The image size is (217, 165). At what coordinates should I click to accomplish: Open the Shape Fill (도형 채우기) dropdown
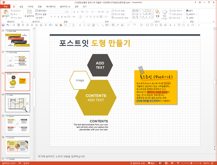coord(176,11)
